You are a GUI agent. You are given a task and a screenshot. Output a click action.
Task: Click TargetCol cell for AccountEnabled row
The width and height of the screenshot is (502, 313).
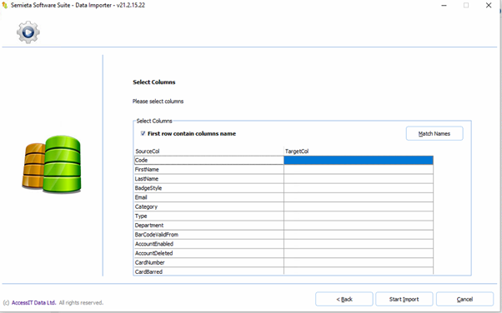coord(359,244)
